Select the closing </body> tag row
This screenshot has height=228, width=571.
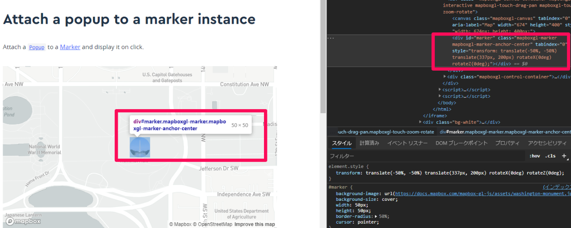pyautogui.click(x=447, y=103)
